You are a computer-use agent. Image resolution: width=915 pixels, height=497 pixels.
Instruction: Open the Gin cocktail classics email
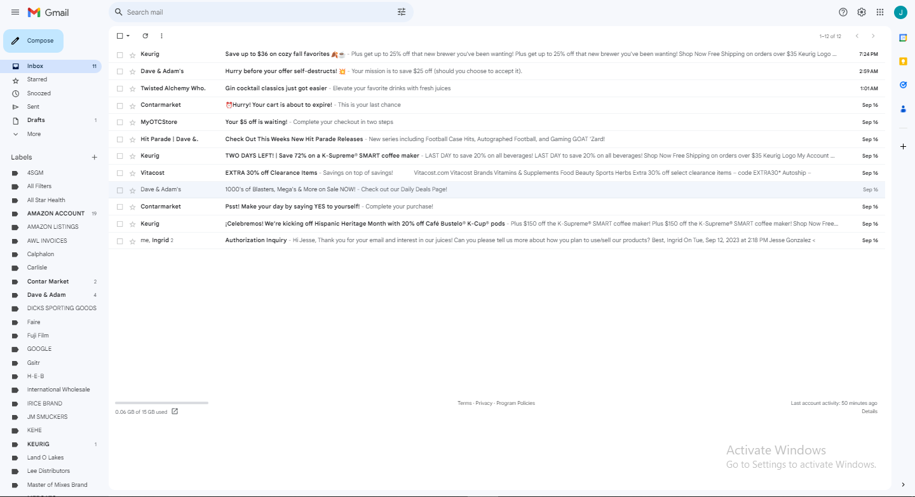click(496, 88)
